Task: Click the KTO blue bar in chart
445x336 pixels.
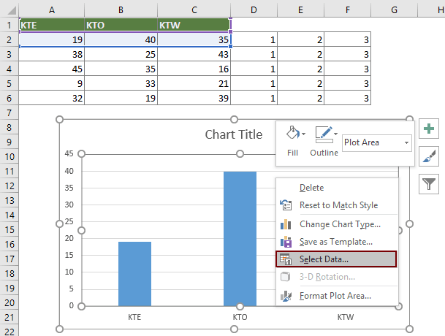Action: tap(240, 239)
